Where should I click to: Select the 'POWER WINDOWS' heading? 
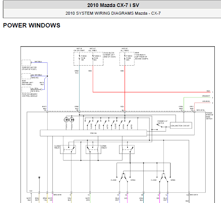[x=32, y=25]
